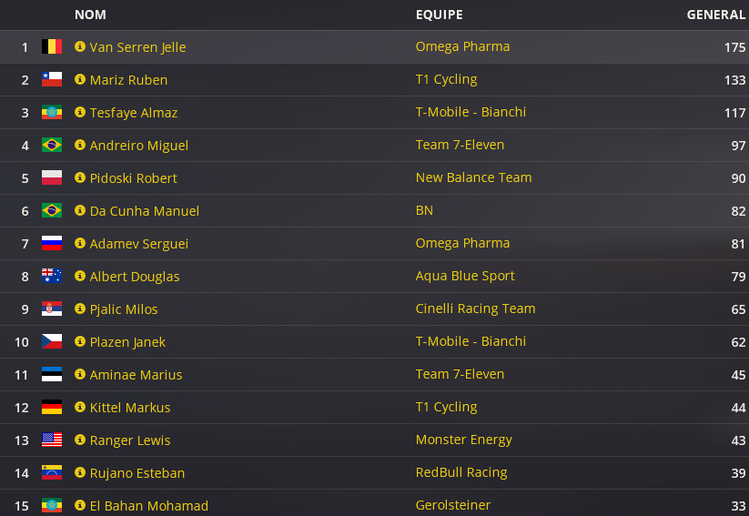Open the T-Mobile - Bianchi team in row 3
The width and height of the screenshot is (749, 516).
tap(471, 112)
